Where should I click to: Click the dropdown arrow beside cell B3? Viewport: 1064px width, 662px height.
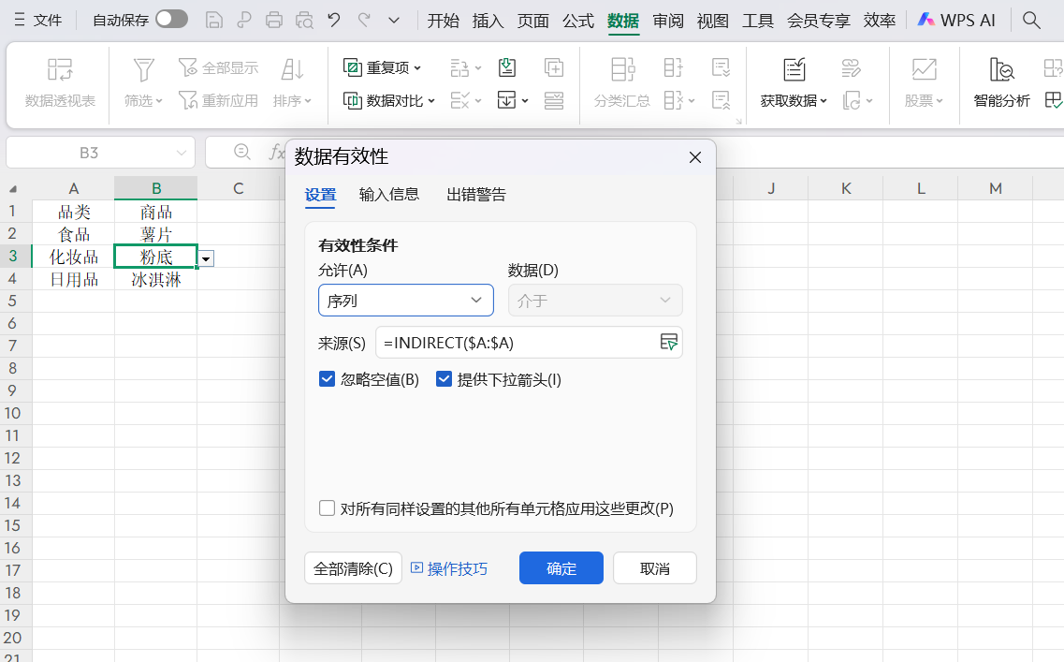point(206,257)
